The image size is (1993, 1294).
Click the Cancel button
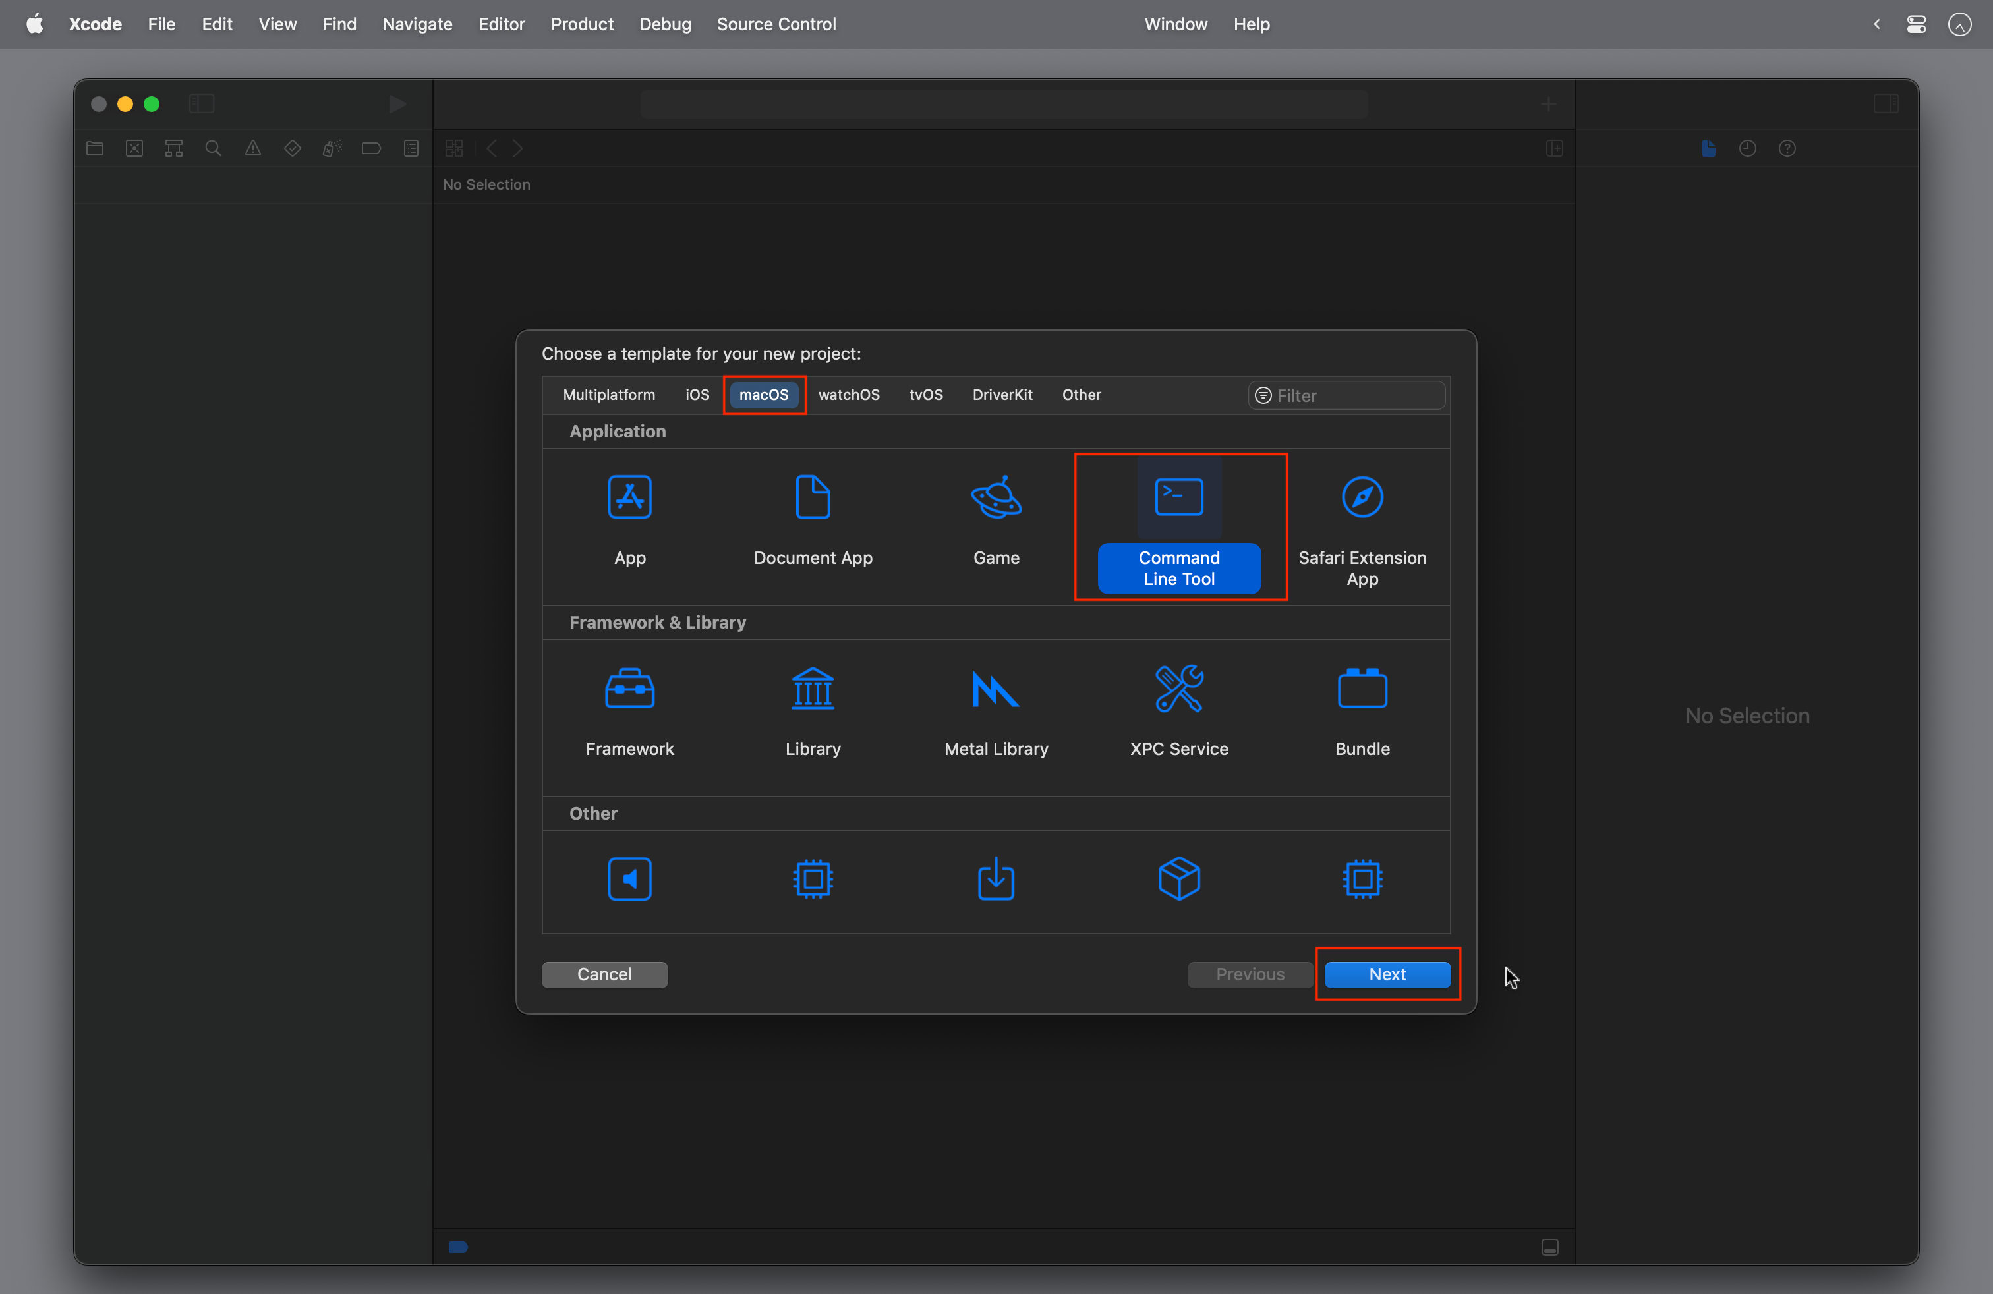[604, 974]
